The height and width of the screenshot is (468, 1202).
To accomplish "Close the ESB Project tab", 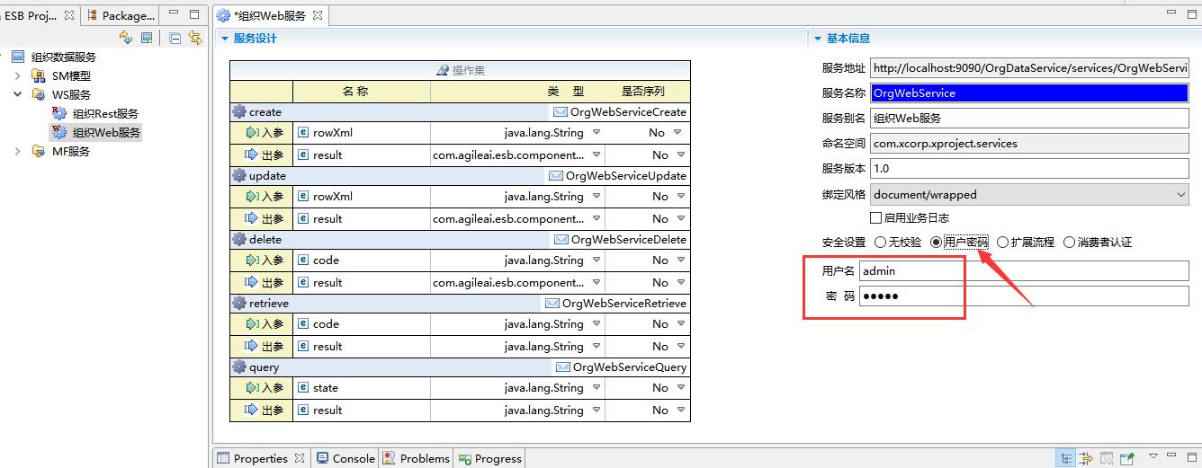I will click(69, 15).
